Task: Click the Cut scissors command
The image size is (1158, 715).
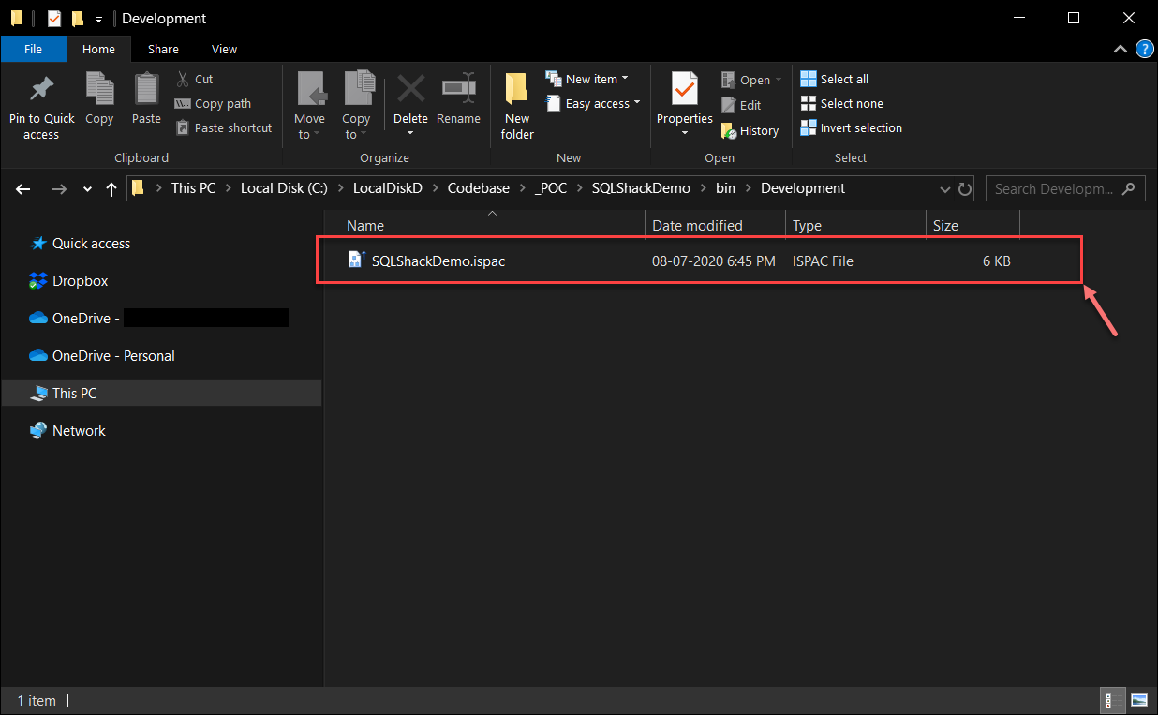Action: point(195,80)
